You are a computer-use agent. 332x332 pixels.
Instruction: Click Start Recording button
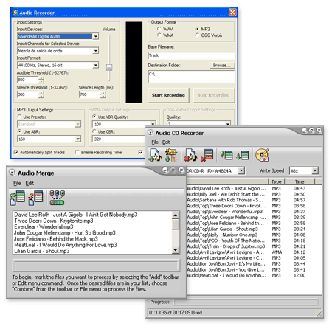pos(168,95)
